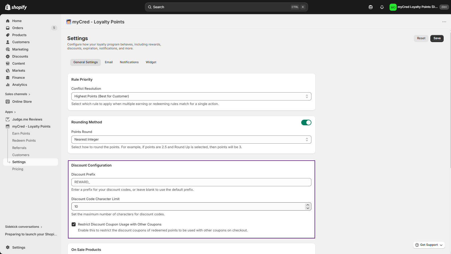Open the notifications bell icon

pyautogui.click(x=382, y=7)
